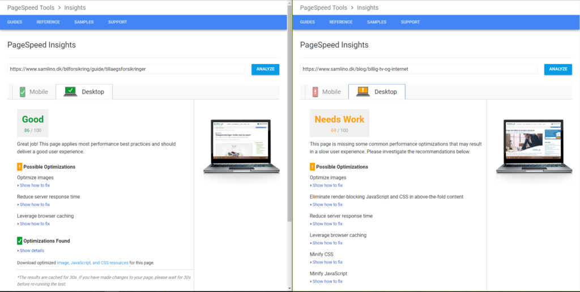Screen dimensions: 580x292
Task: Click orange laptop warning icon in right pane
Action: coord(363,92)
